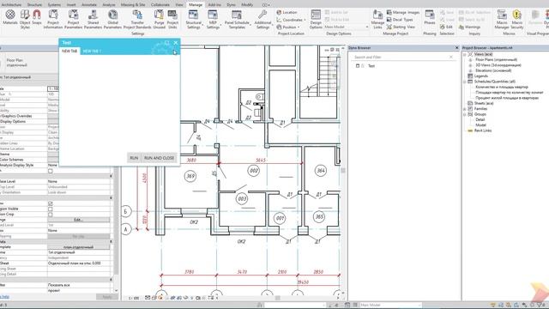This screenshot has width=549, height=309.
Task: Select Revit Links in Project Browser
Action: click(483, 130)
